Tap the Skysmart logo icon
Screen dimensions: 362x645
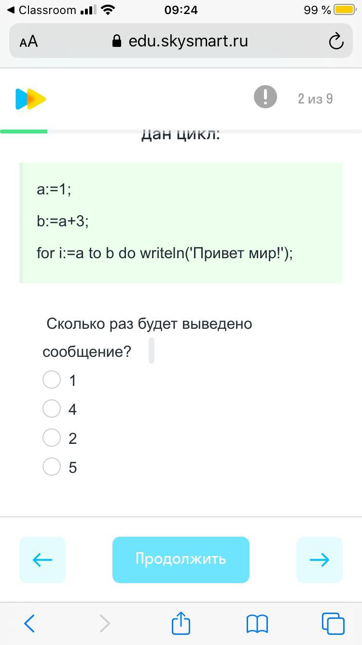30,99
